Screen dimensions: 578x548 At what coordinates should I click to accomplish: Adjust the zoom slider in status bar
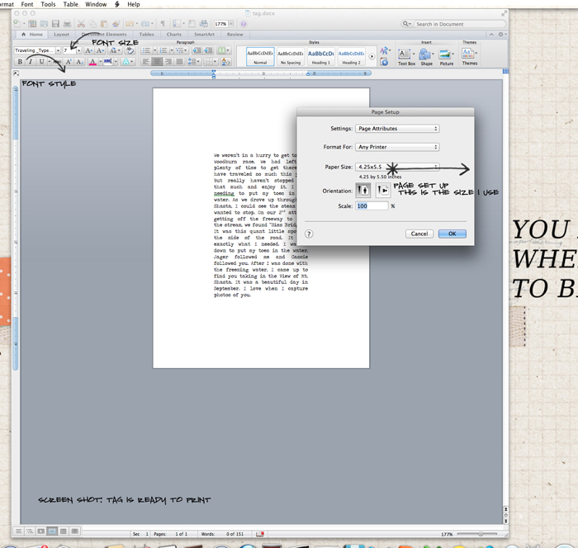coord(481,534)
